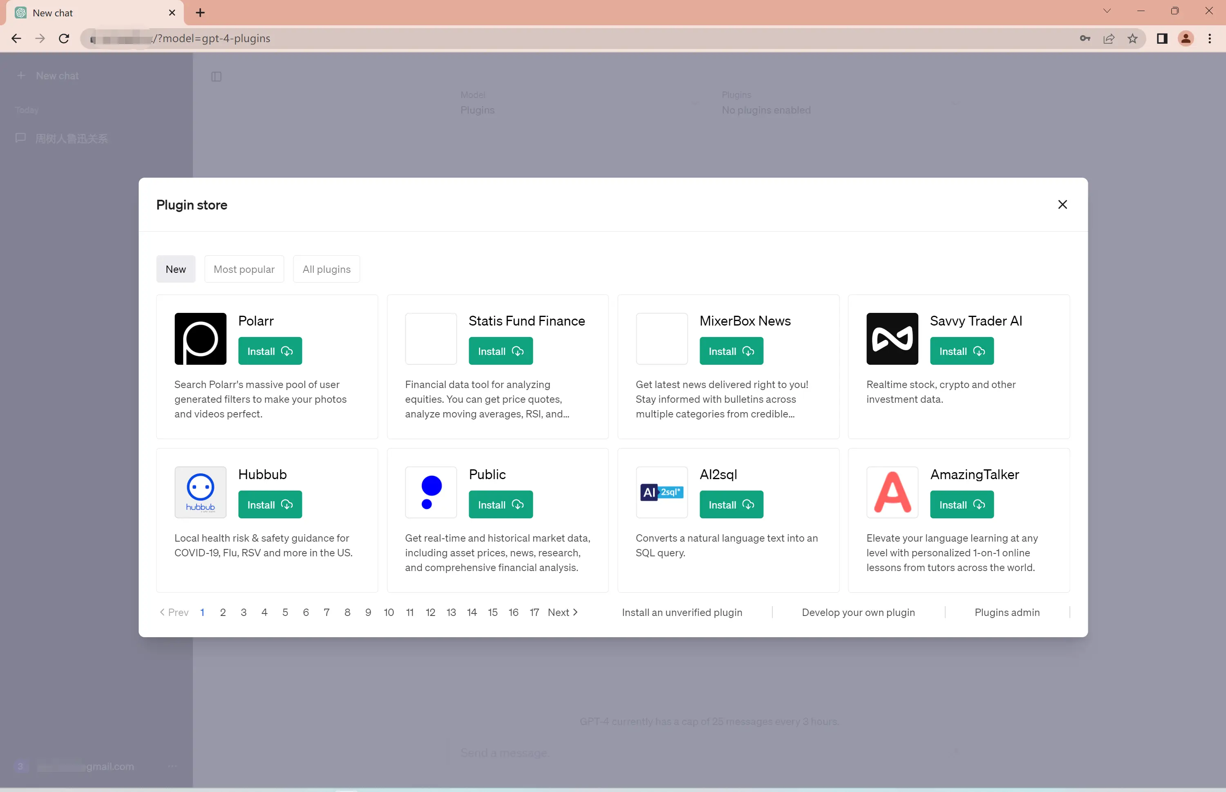This screenshot has height=792, width=1226.
Task: Bookmark this page with the star icon
Action: click(1132, 38)
